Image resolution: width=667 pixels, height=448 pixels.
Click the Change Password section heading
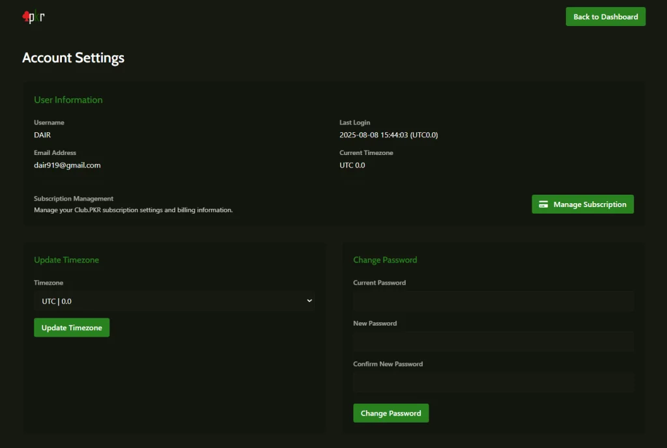(385, 260)
